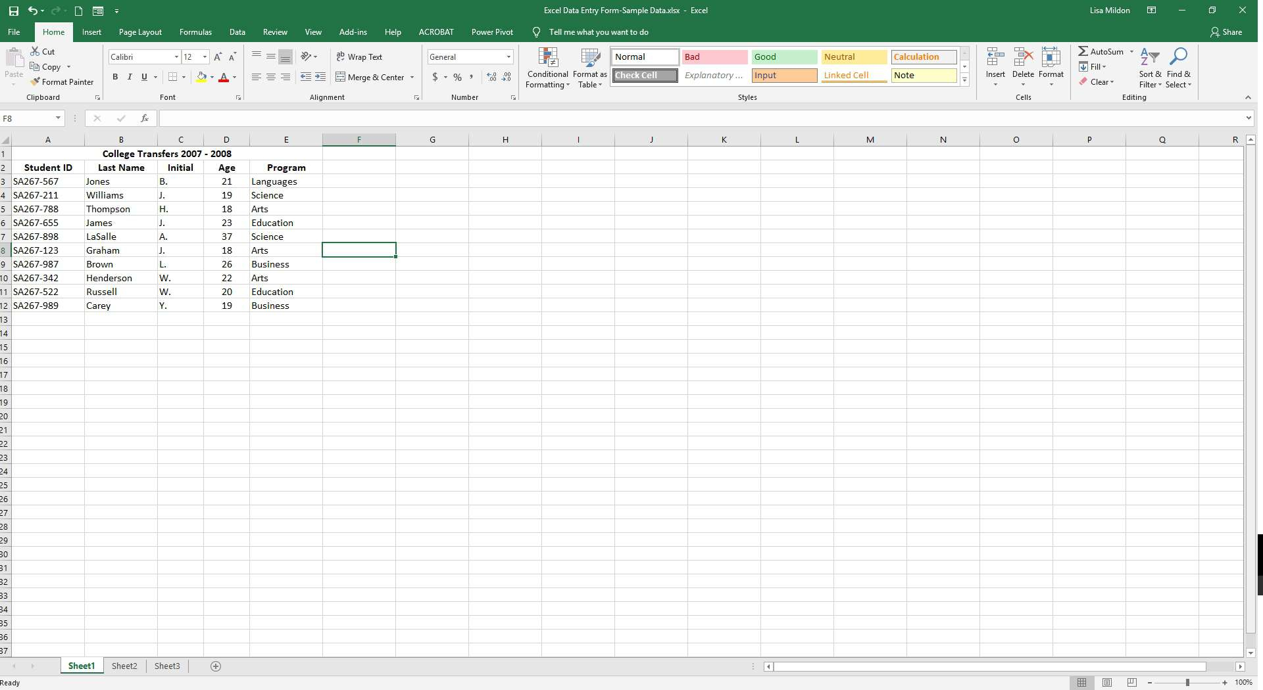The width and height of the screenshot is (1263, 690).
Task: Open the Font name dropdown
Action: [176, 57]
